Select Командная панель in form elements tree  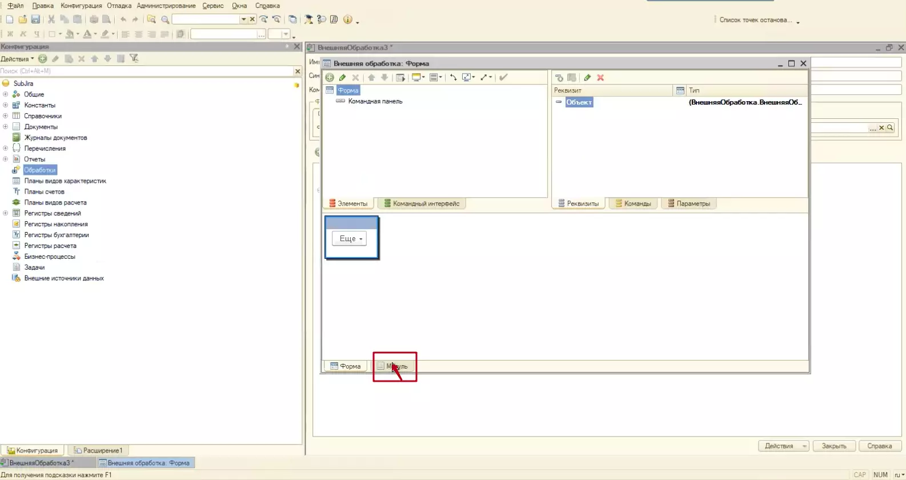tap(375, 101)
